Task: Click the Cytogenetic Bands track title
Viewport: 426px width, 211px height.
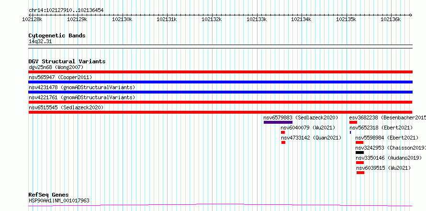Action: tap(57, 35)
